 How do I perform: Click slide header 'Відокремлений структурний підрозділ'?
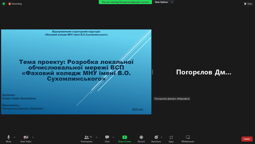pos(76,32)
